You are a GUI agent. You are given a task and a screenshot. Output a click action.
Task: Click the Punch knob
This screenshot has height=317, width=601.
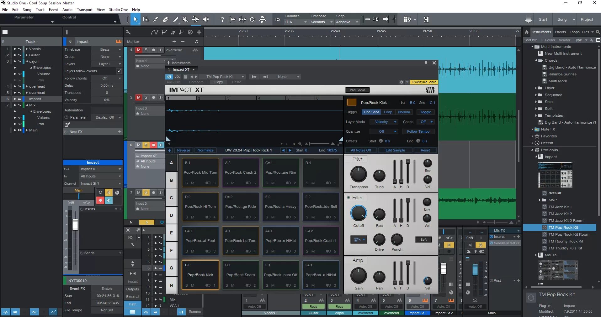point(397,240)
